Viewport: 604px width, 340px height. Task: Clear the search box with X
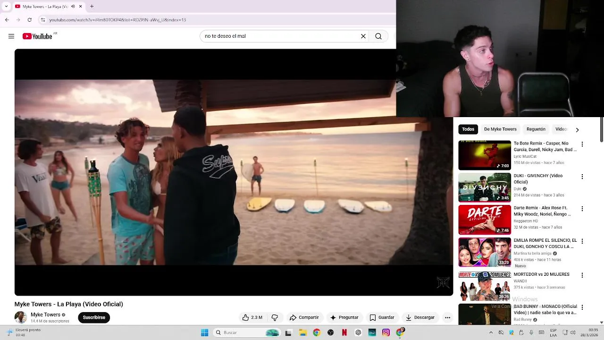point(363,36)
